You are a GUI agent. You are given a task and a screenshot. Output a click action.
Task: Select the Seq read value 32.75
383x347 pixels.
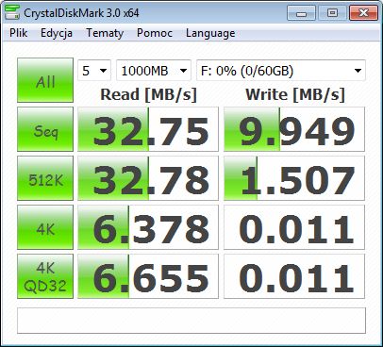[x=148, y=129]
